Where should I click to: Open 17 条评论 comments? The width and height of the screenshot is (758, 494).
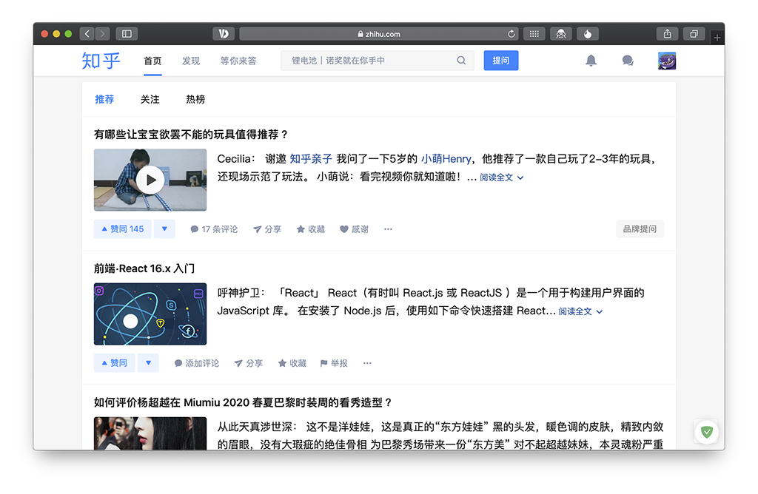(x=214, y=229)
